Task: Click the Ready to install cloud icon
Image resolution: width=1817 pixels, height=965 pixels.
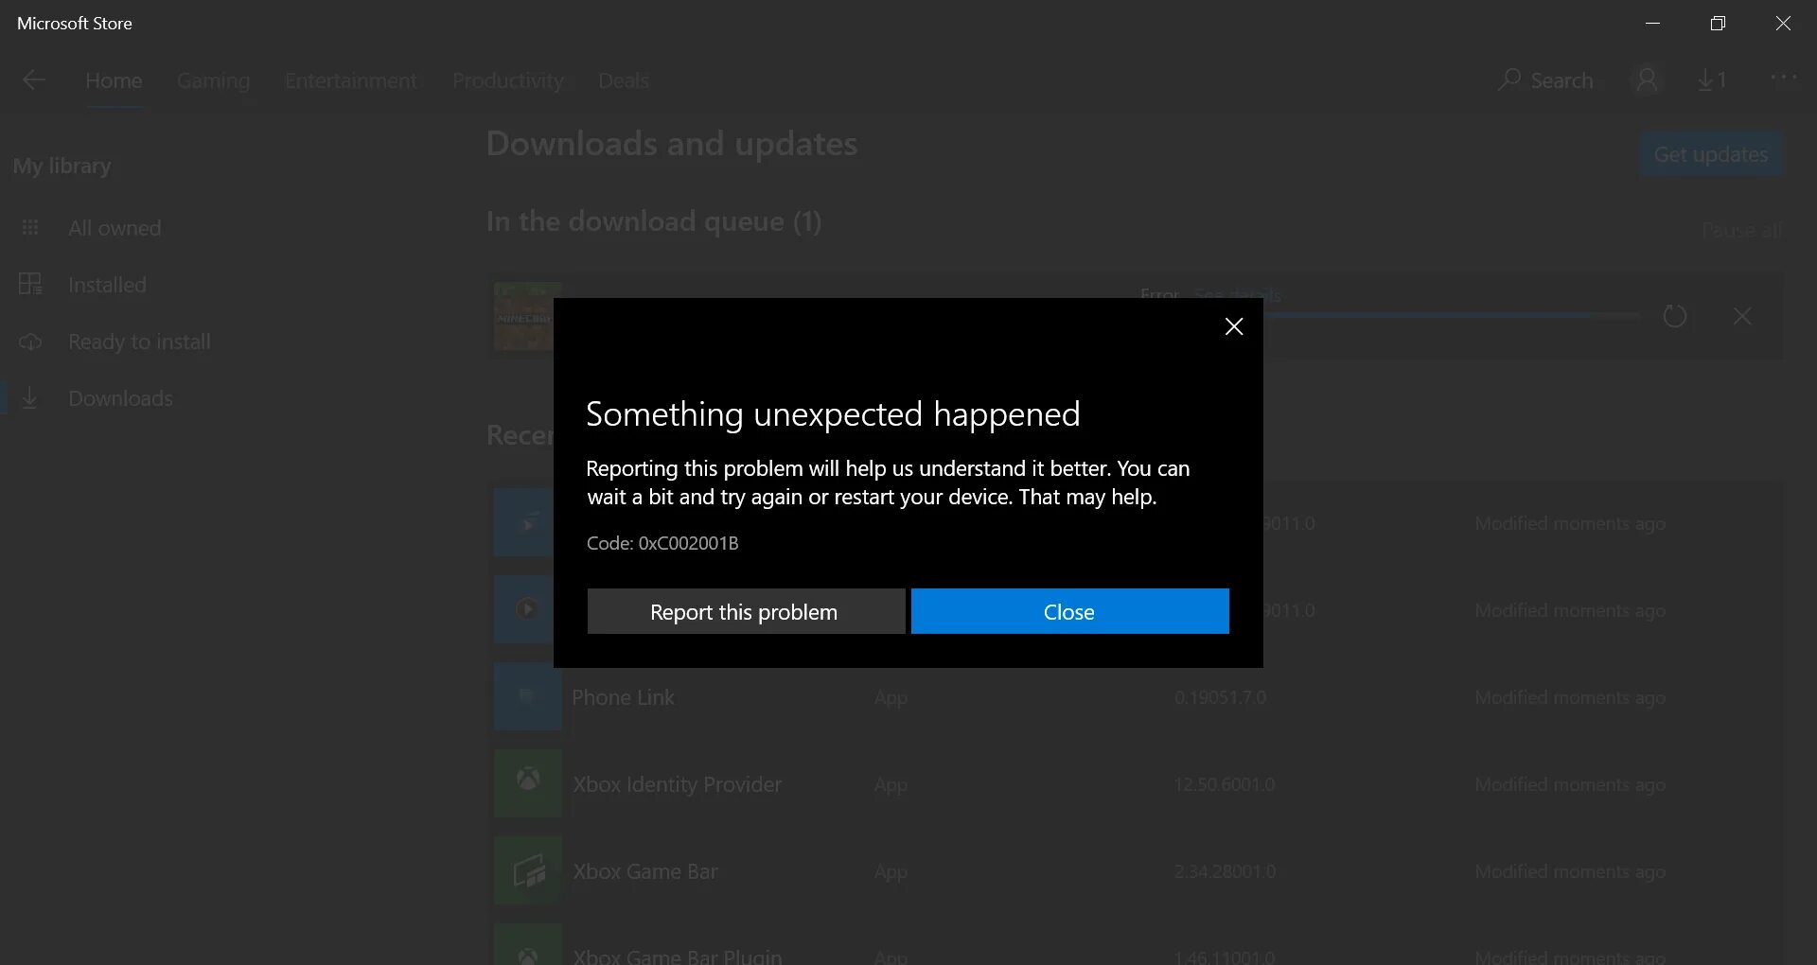Action: coord(30,342)
